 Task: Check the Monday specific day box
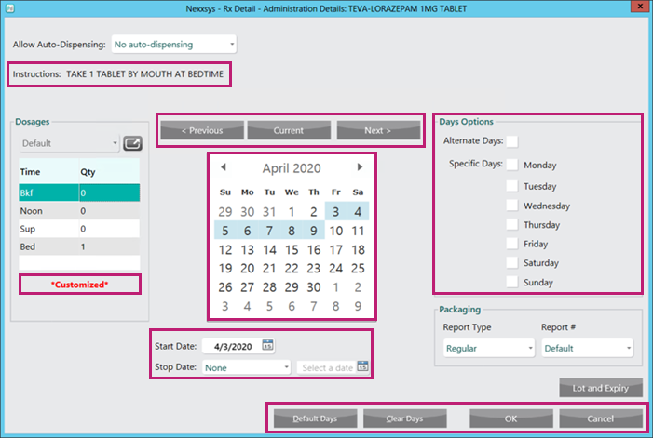[x=511, y=165]
